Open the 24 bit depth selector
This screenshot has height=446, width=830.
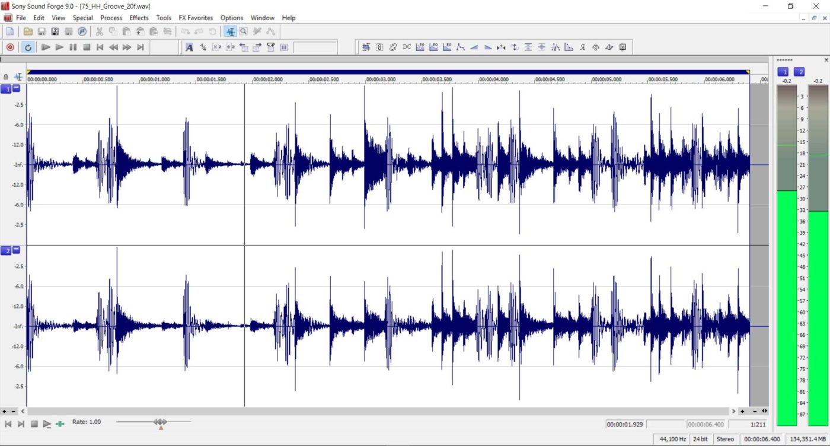point(700,439)
